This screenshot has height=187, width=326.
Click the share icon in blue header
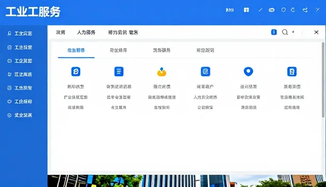(305, 10)
